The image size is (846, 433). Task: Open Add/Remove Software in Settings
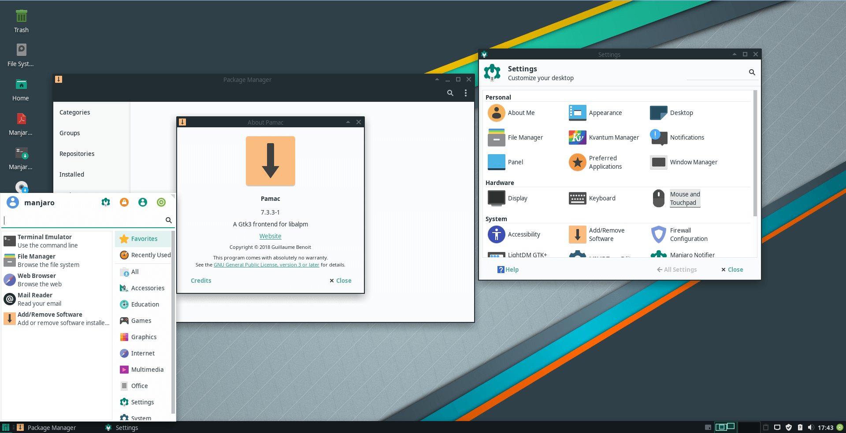tap(597, 235)
